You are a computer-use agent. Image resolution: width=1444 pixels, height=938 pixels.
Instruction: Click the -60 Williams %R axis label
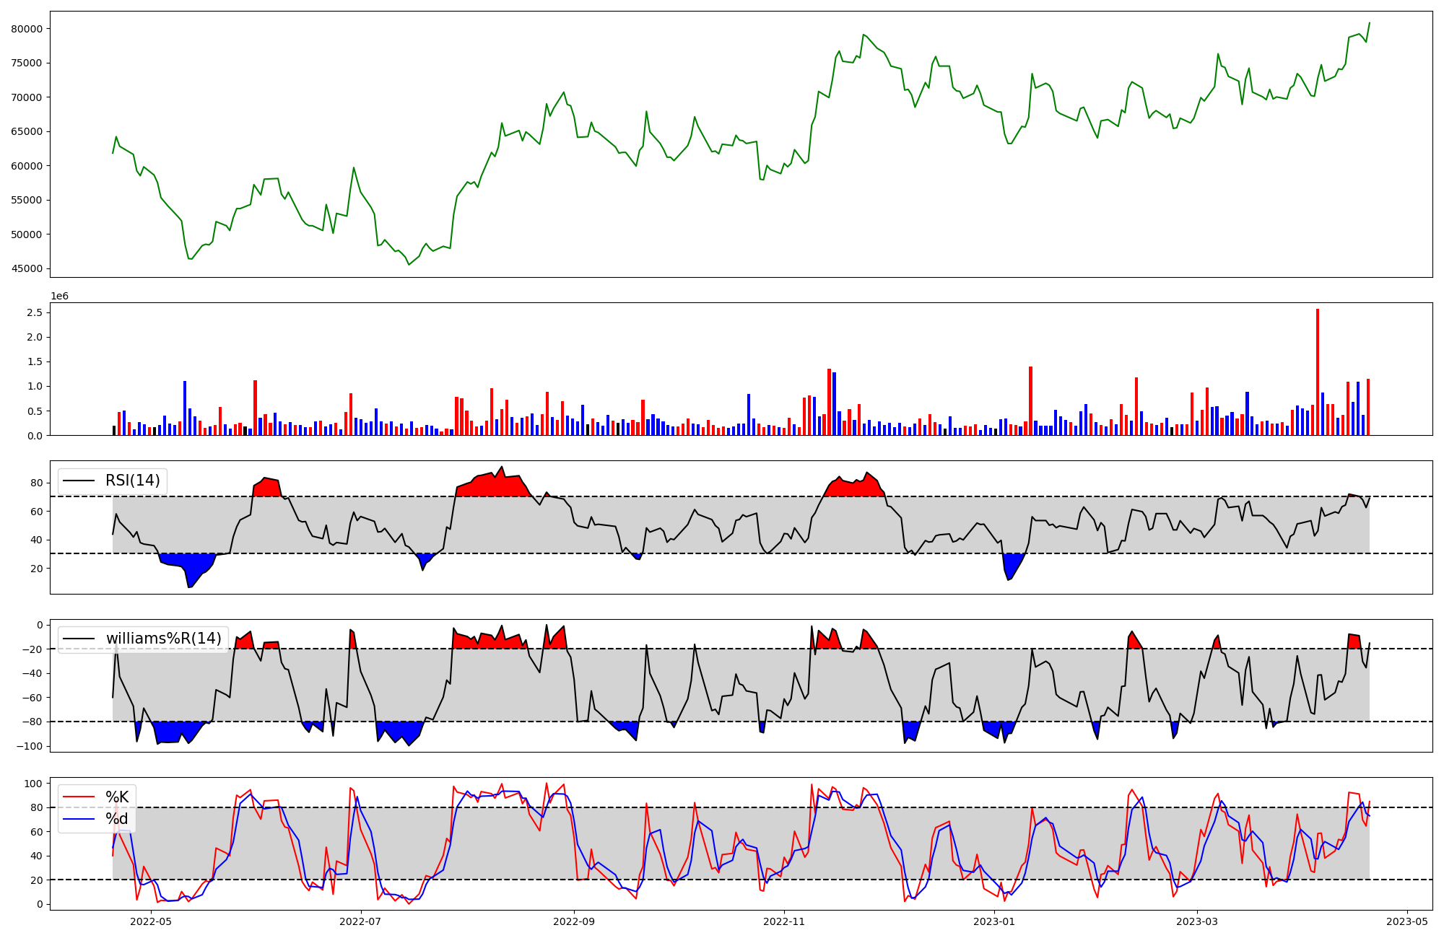coord(32,698)
